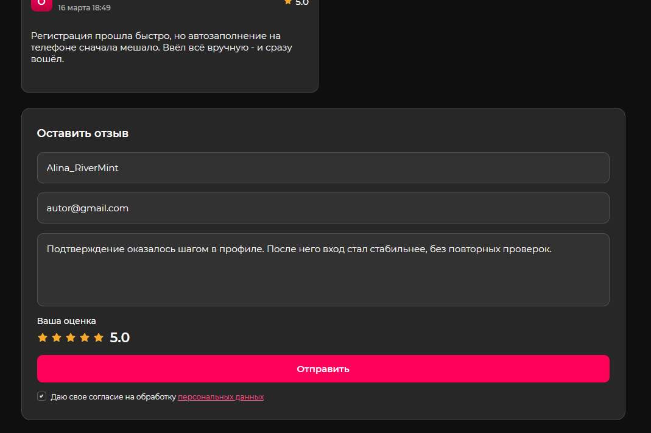The height and width of the screenshot is (433, 651).
Task: Click the 5.0 score in the review card
Action: point(302,3)
